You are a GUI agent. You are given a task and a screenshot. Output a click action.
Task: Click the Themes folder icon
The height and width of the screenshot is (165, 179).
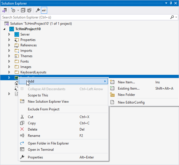(17, 56)
